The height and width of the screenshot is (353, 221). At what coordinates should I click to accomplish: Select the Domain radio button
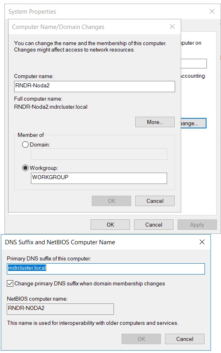point(25,145)
